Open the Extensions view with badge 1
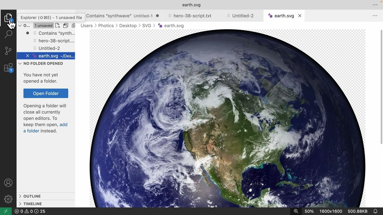383x215 pixels. (x=8, y=68)
